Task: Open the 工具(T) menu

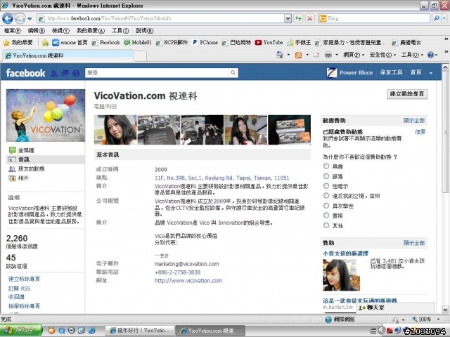Action: coord(120,31)
